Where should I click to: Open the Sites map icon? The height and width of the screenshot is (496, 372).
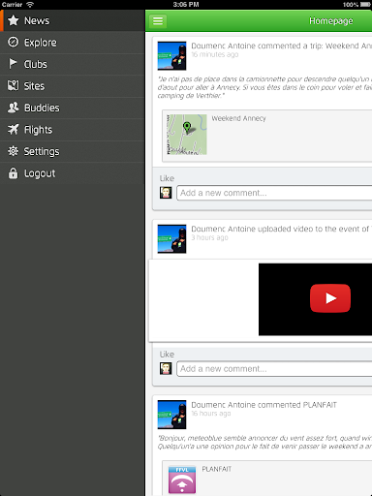pyautogui.click(x=14, y=85)
